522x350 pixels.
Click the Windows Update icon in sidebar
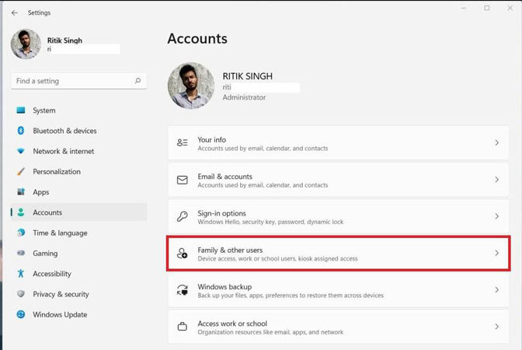click(21, 315)
